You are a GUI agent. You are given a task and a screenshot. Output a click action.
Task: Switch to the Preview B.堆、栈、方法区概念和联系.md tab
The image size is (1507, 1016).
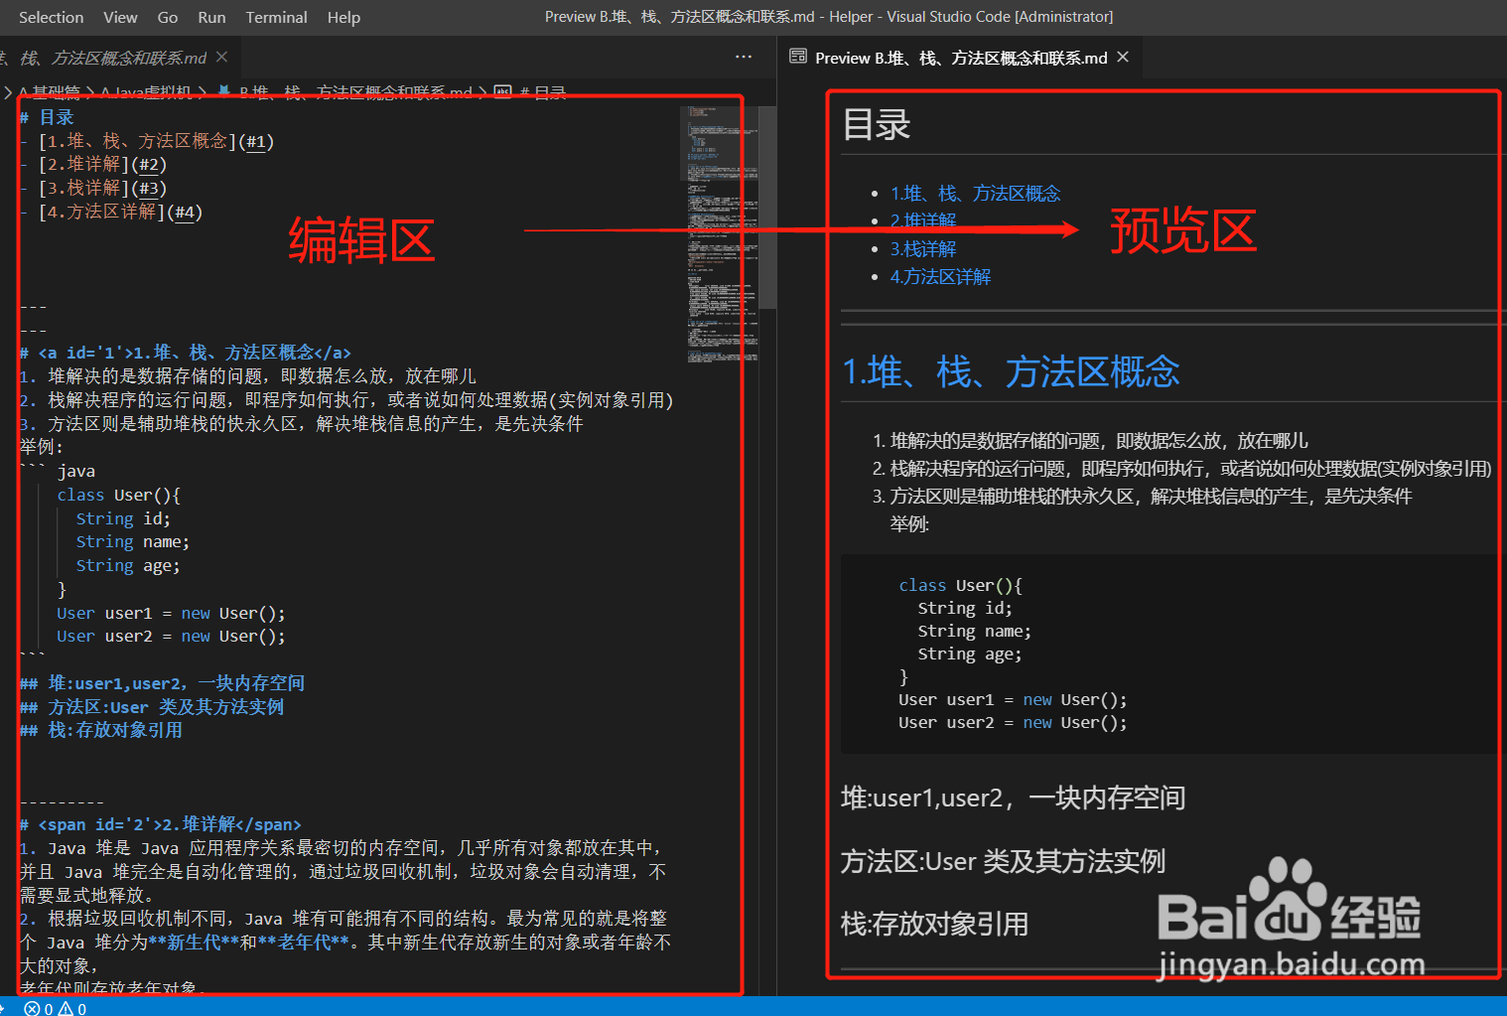(960, 58)
